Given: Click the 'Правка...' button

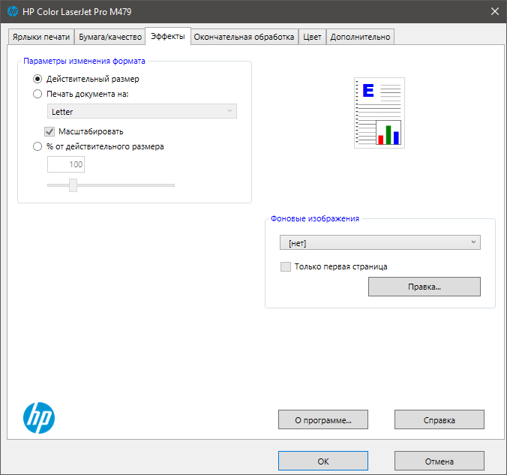Looking at the screenshot, I should pos(424,287).
